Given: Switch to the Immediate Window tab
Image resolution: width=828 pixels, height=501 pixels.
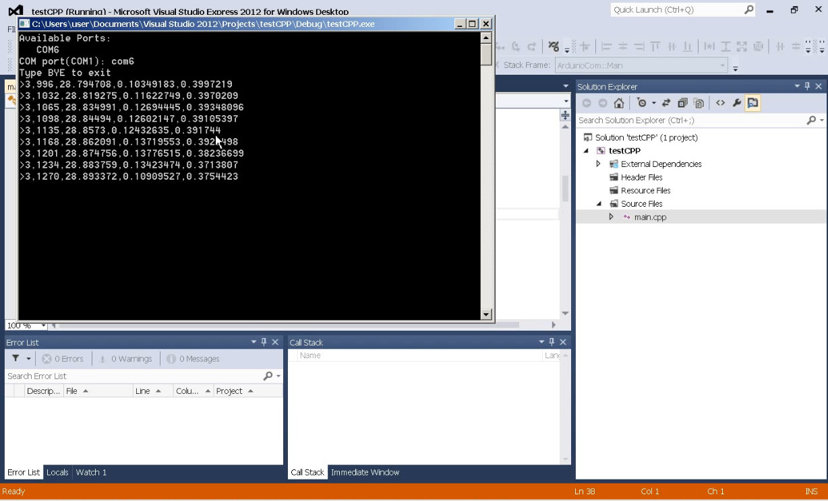Looking at the screenshot, I should 365,473.
